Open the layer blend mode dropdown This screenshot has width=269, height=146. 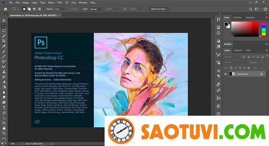coord(235,63)
